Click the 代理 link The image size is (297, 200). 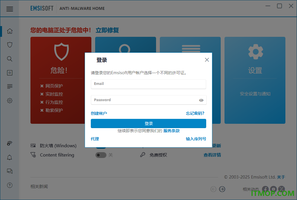pyautogui.click(x=95, y=139)
